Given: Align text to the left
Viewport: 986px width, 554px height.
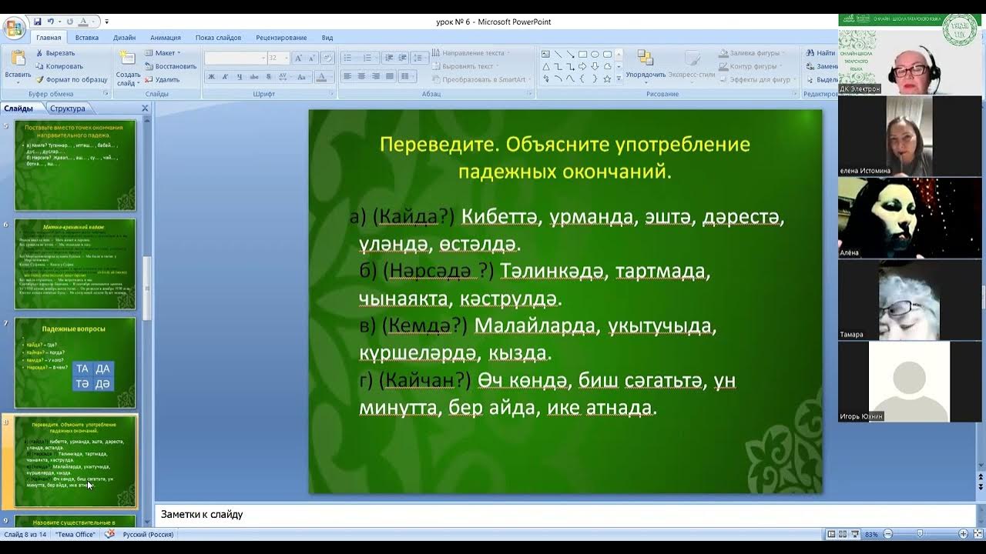Looking at the screenshot, I should (347, 76).
